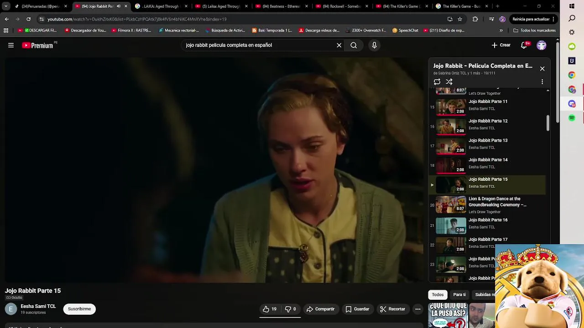Expand hidden bookmarks with chevron

[501, 31]
